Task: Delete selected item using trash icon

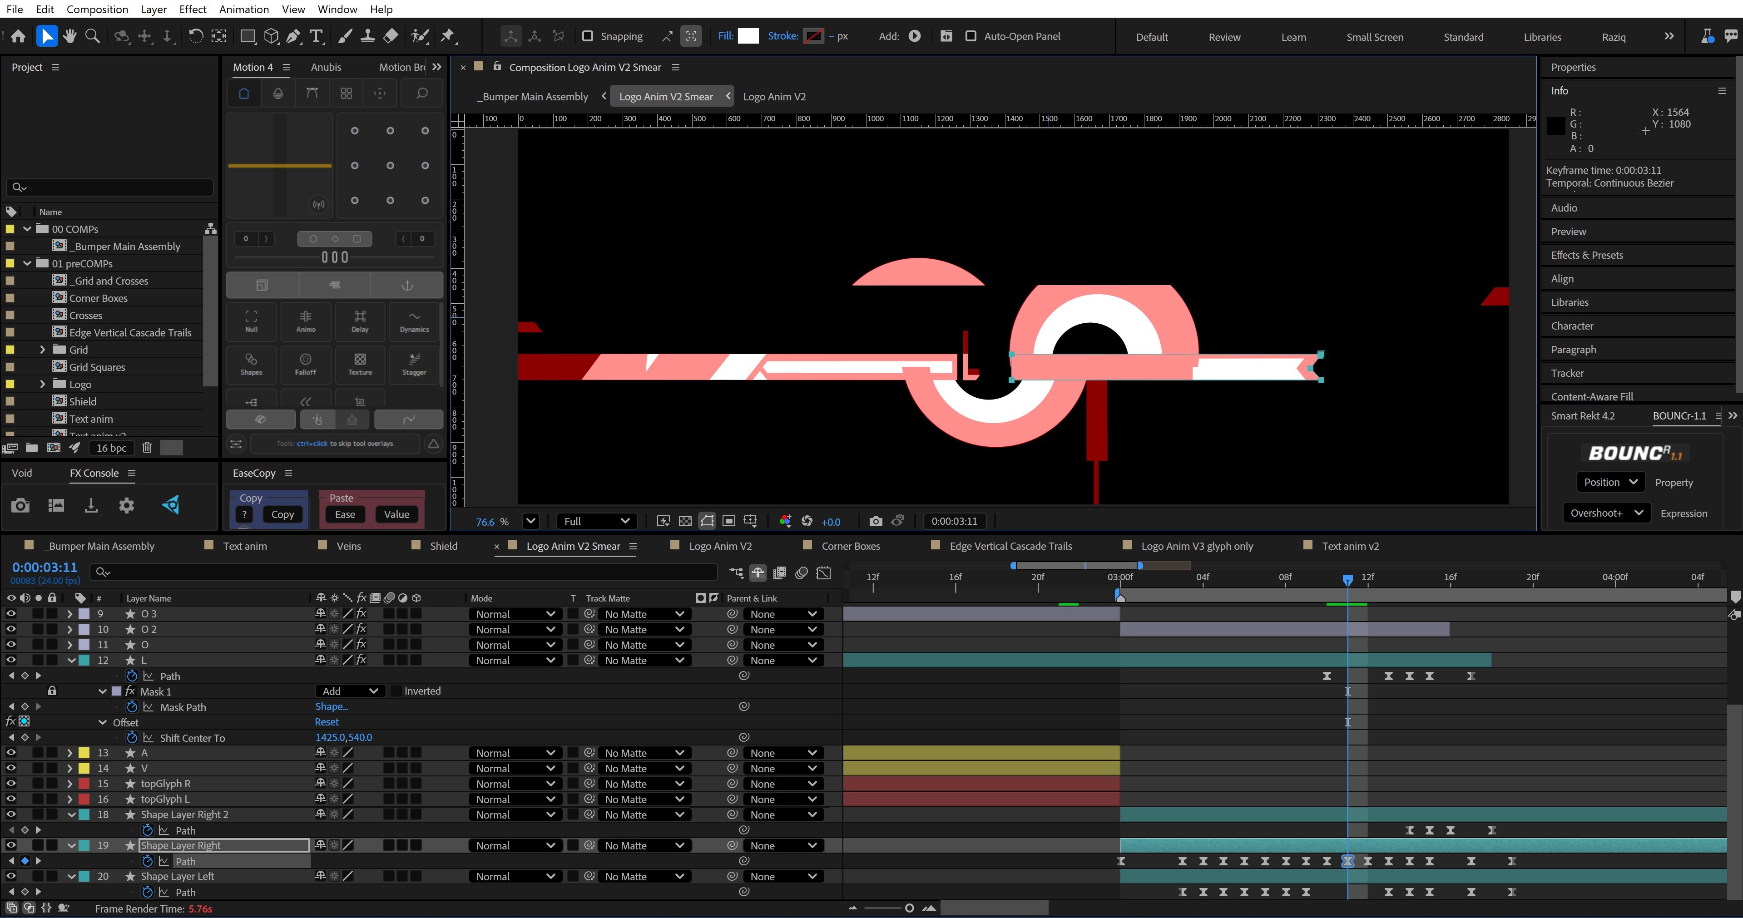Action: click(147, 448)
